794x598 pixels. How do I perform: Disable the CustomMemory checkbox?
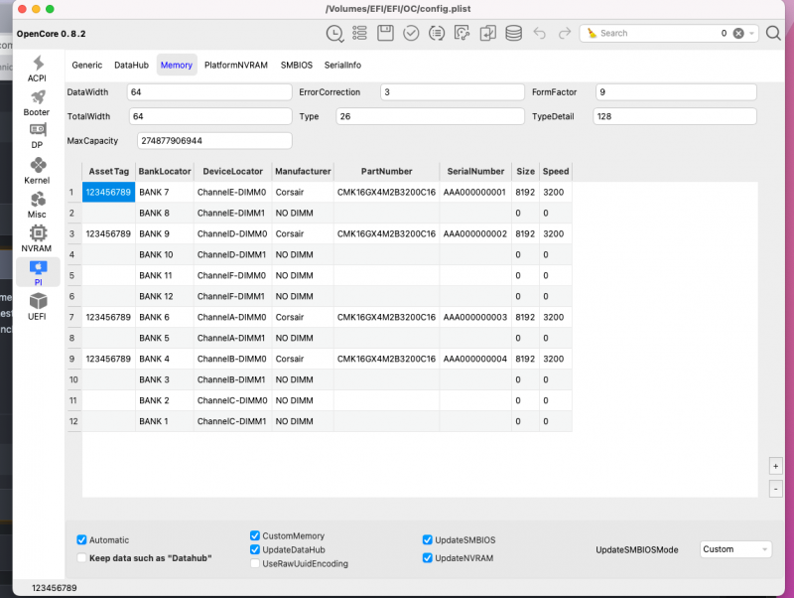[255, 535]
